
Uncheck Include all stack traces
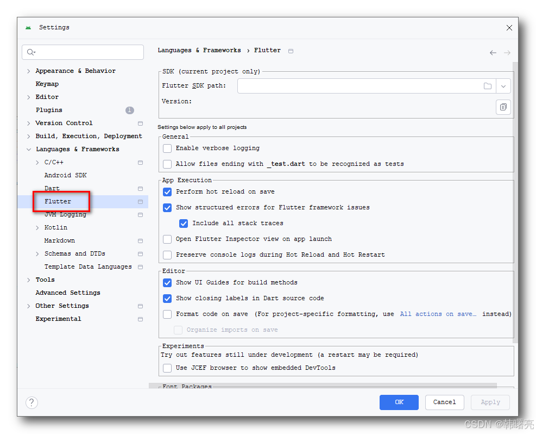[184, 224]
